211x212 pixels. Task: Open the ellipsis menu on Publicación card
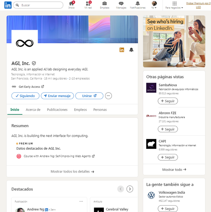(x=81, y=201)
